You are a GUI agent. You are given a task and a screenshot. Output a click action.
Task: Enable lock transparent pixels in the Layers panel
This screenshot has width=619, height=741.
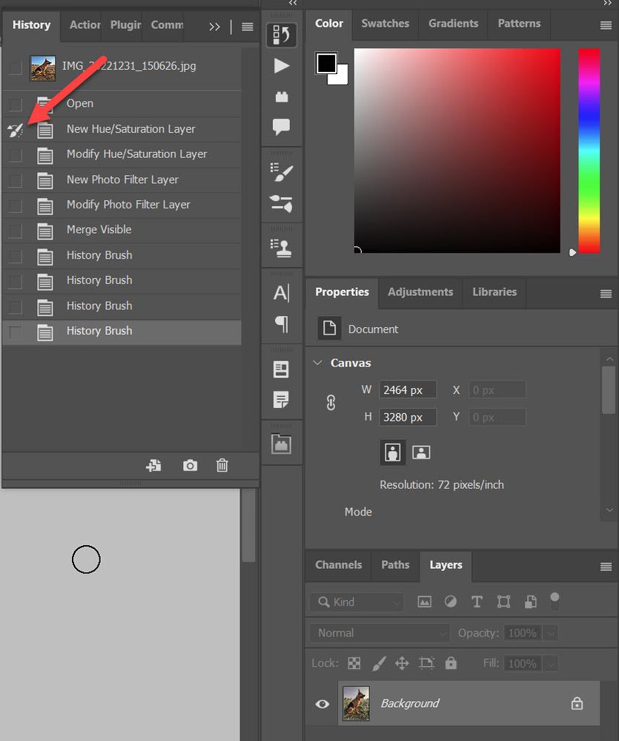[x=354, y=663]
